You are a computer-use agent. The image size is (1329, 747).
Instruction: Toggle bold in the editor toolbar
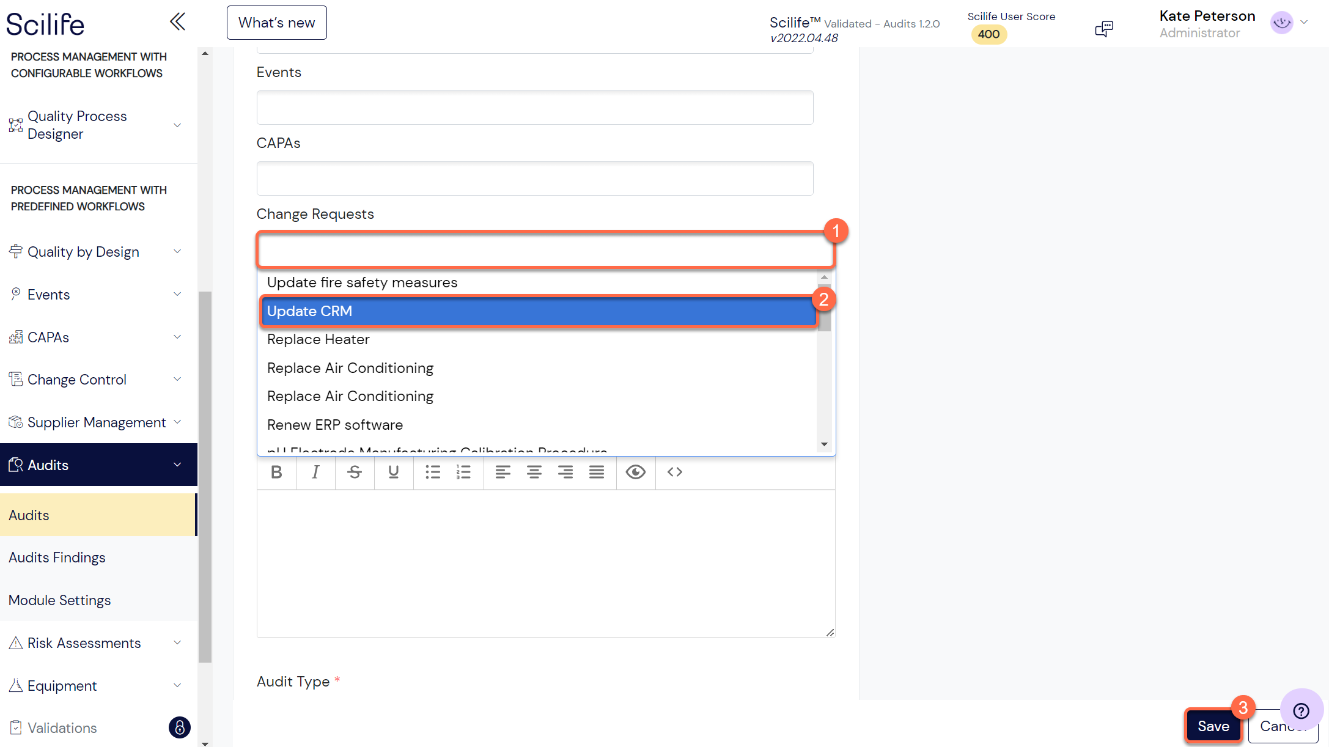pos(276,472)
